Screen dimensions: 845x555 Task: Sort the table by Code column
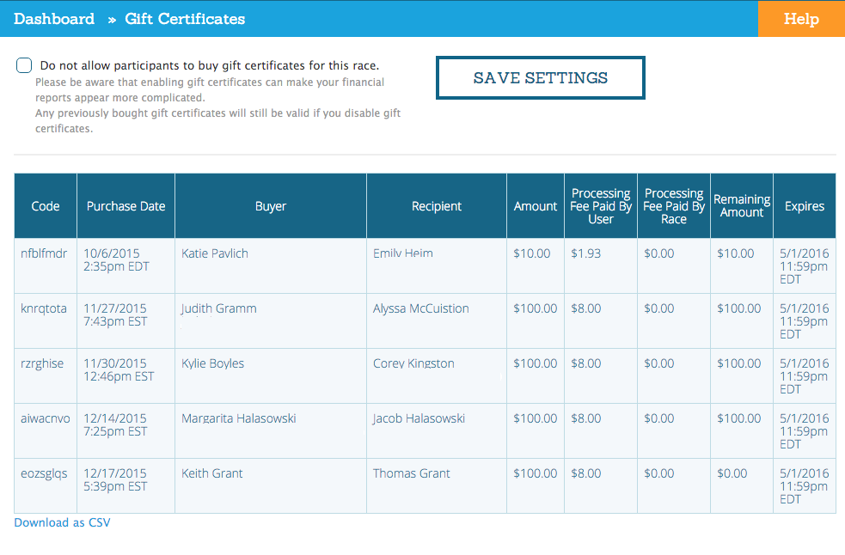tap(45, 205)
